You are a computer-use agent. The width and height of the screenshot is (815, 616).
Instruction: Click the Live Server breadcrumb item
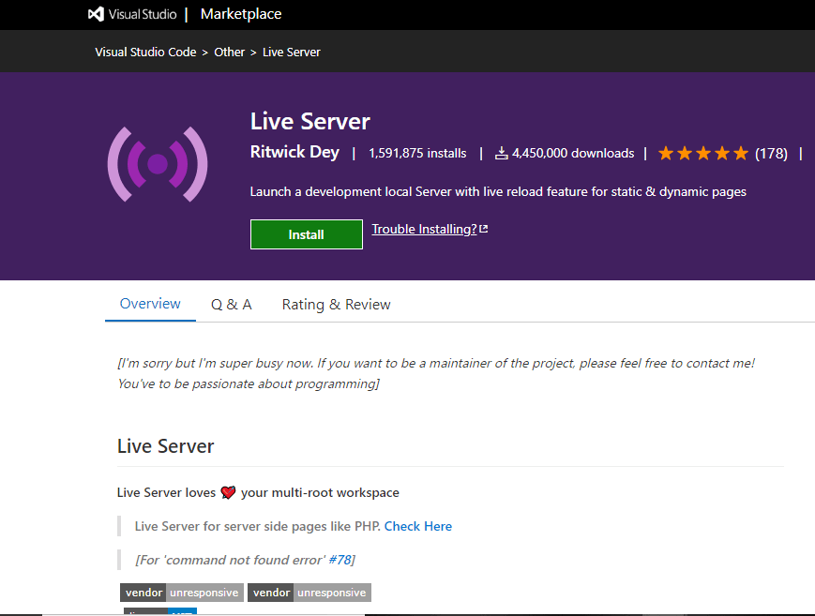(x=291, y=52)
